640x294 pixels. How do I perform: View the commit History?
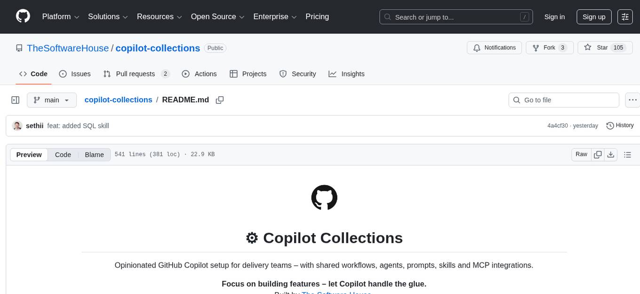coord(620,125)
